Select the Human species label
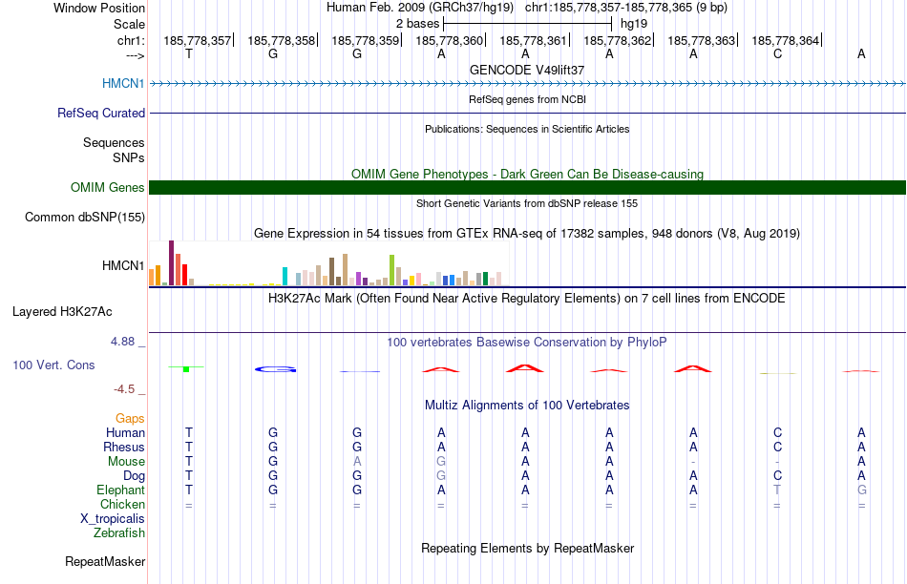The image size is (907, 584). tap(125, 432)
